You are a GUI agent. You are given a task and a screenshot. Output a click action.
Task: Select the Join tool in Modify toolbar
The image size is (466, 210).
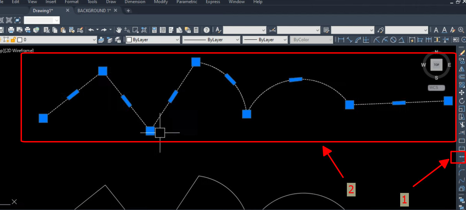(x=462, y=157)
